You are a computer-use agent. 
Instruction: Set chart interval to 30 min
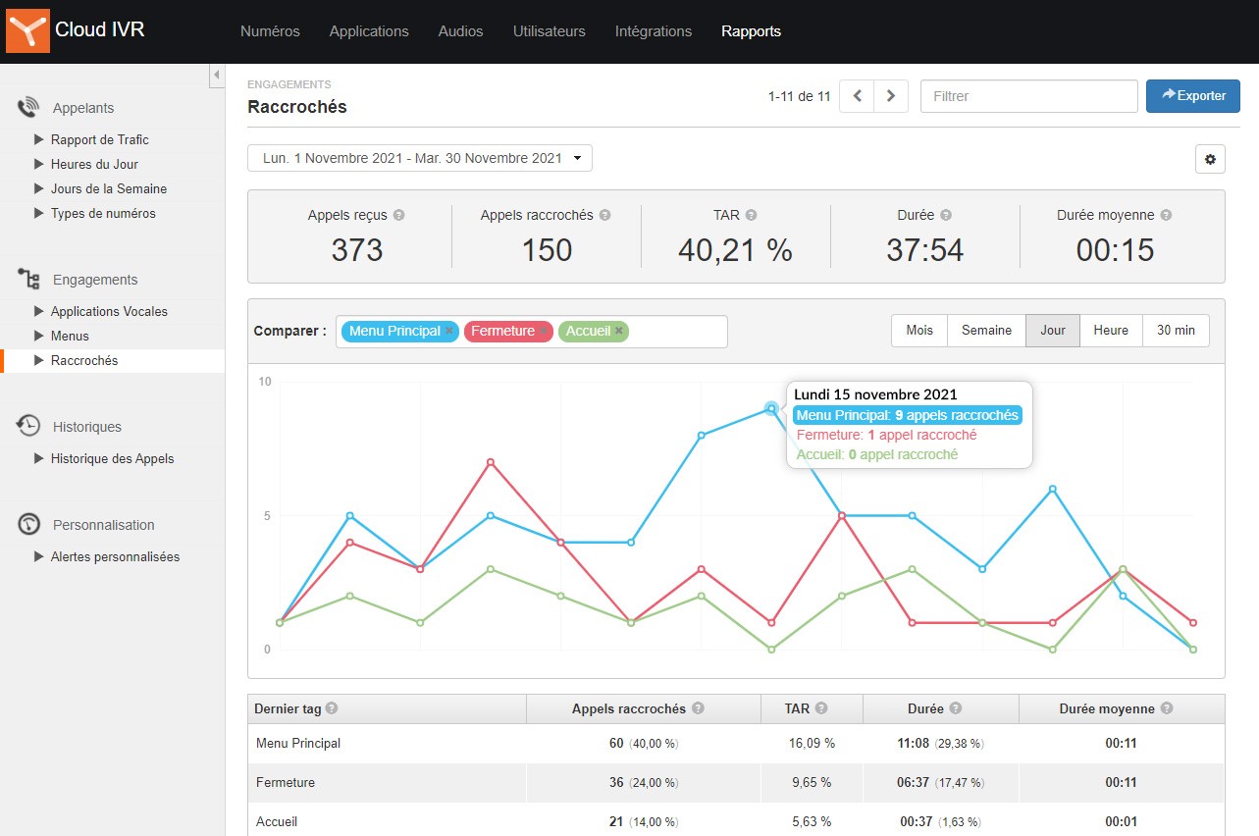(1176, 331)
